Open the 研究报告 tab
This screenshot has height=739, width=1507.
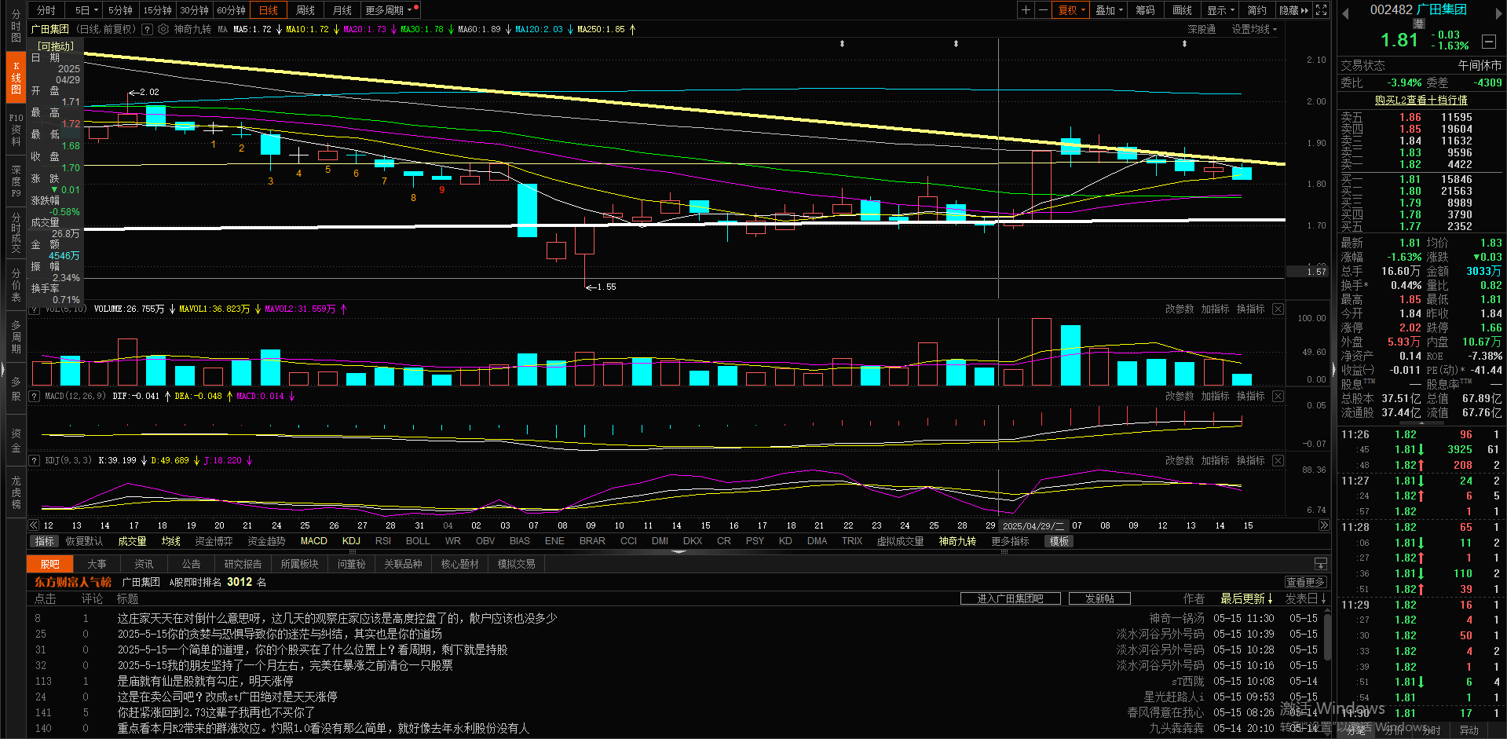coord(243,565)
